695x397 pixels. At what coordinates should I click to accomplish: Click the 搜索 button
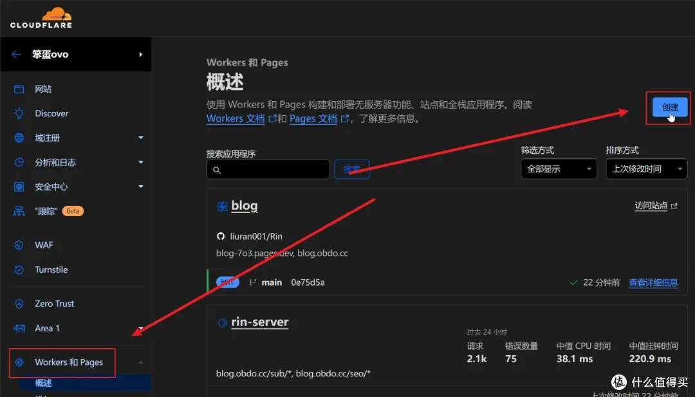(x=352, y=169)
